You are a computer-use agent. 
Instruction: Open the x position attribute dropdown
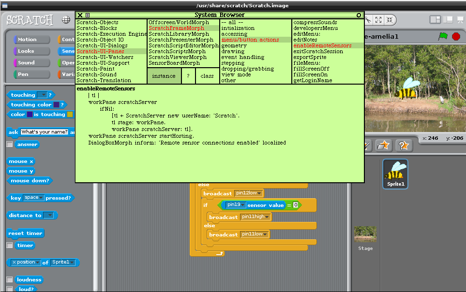pyautogui.click(x=26, y=263)
